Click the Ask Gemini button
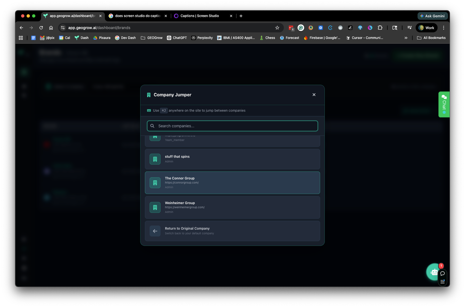The image size is (465, 307). coord(432,16)
